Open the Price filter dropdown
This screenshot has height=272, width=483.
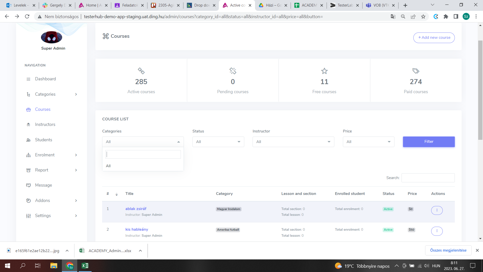pos(368,142)
